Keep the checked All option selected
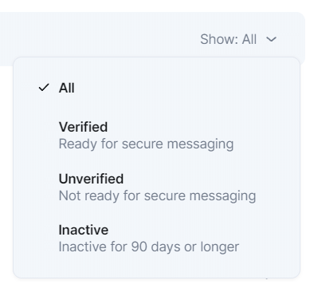The image size is (310, 300). pos(157,88)
